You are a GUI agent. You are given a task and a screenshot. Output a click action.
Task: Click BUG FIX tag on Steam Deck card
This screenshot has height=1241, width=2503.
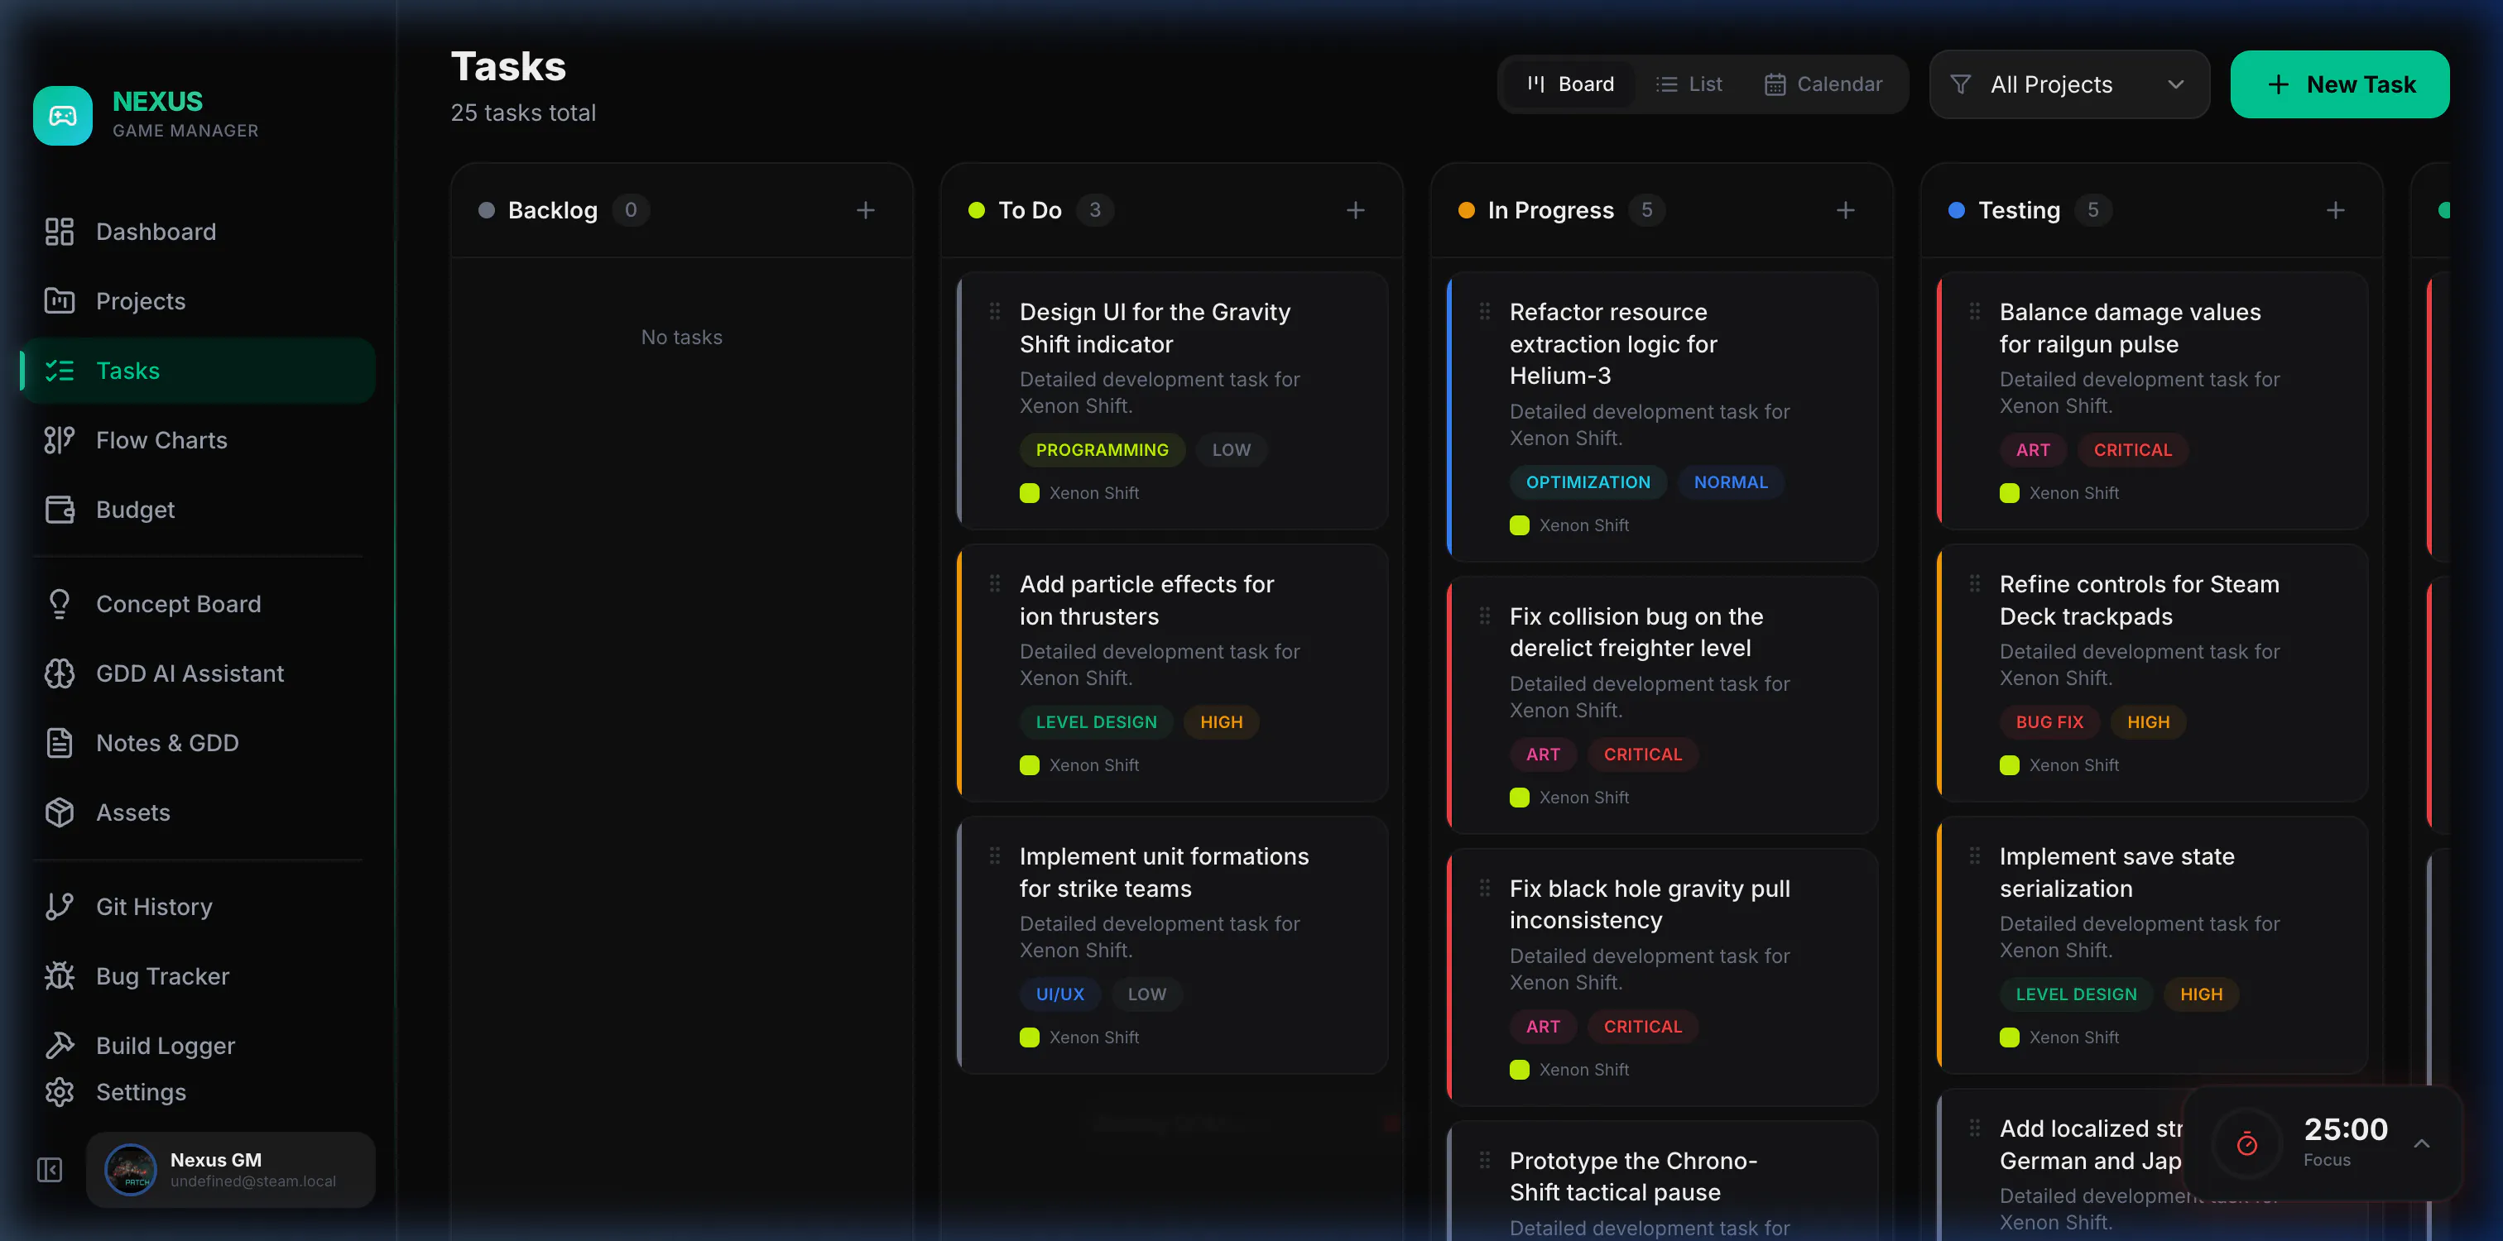pyautogui.click(x=2049, y=721)
